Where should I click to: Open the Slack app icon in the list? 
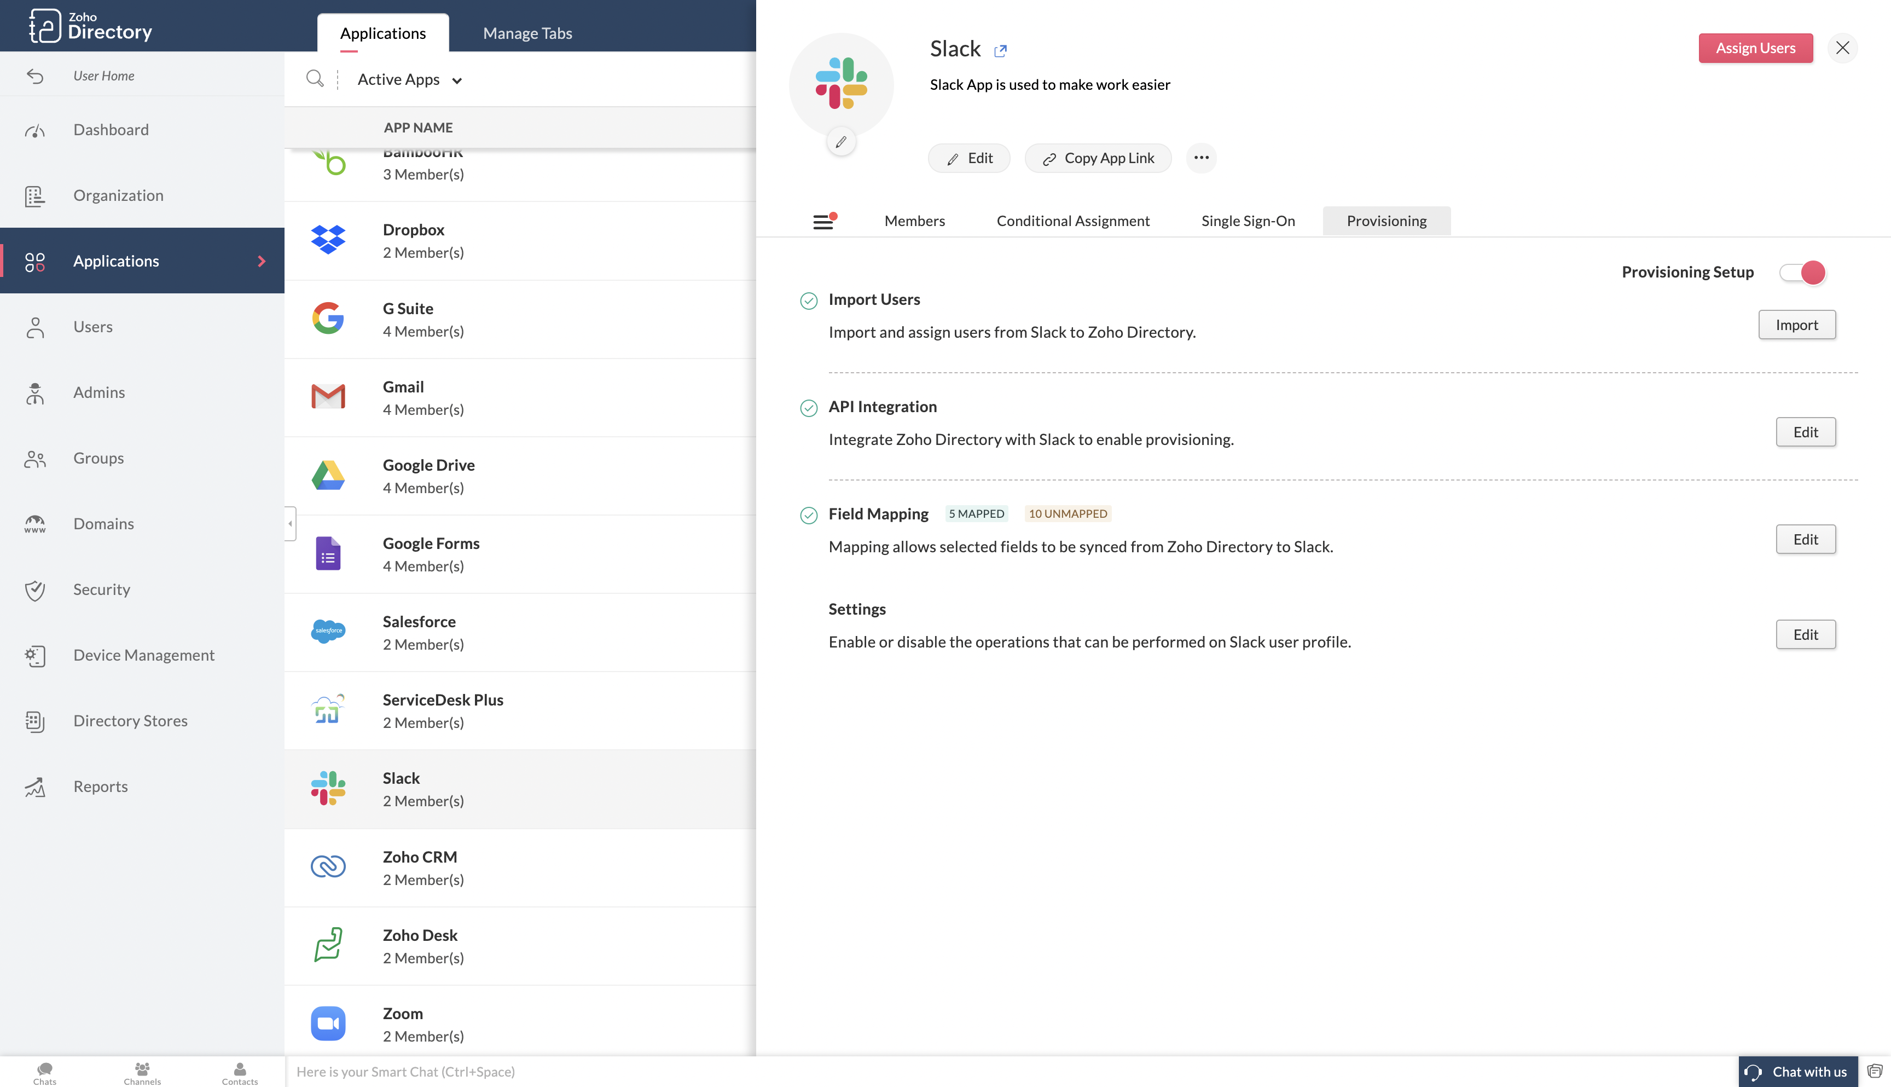[x=328, y=788]
